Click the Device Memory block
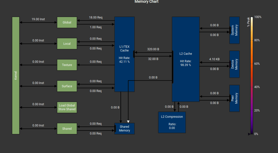This screenshot has width=278, height=153. click(x=234, y=64)
